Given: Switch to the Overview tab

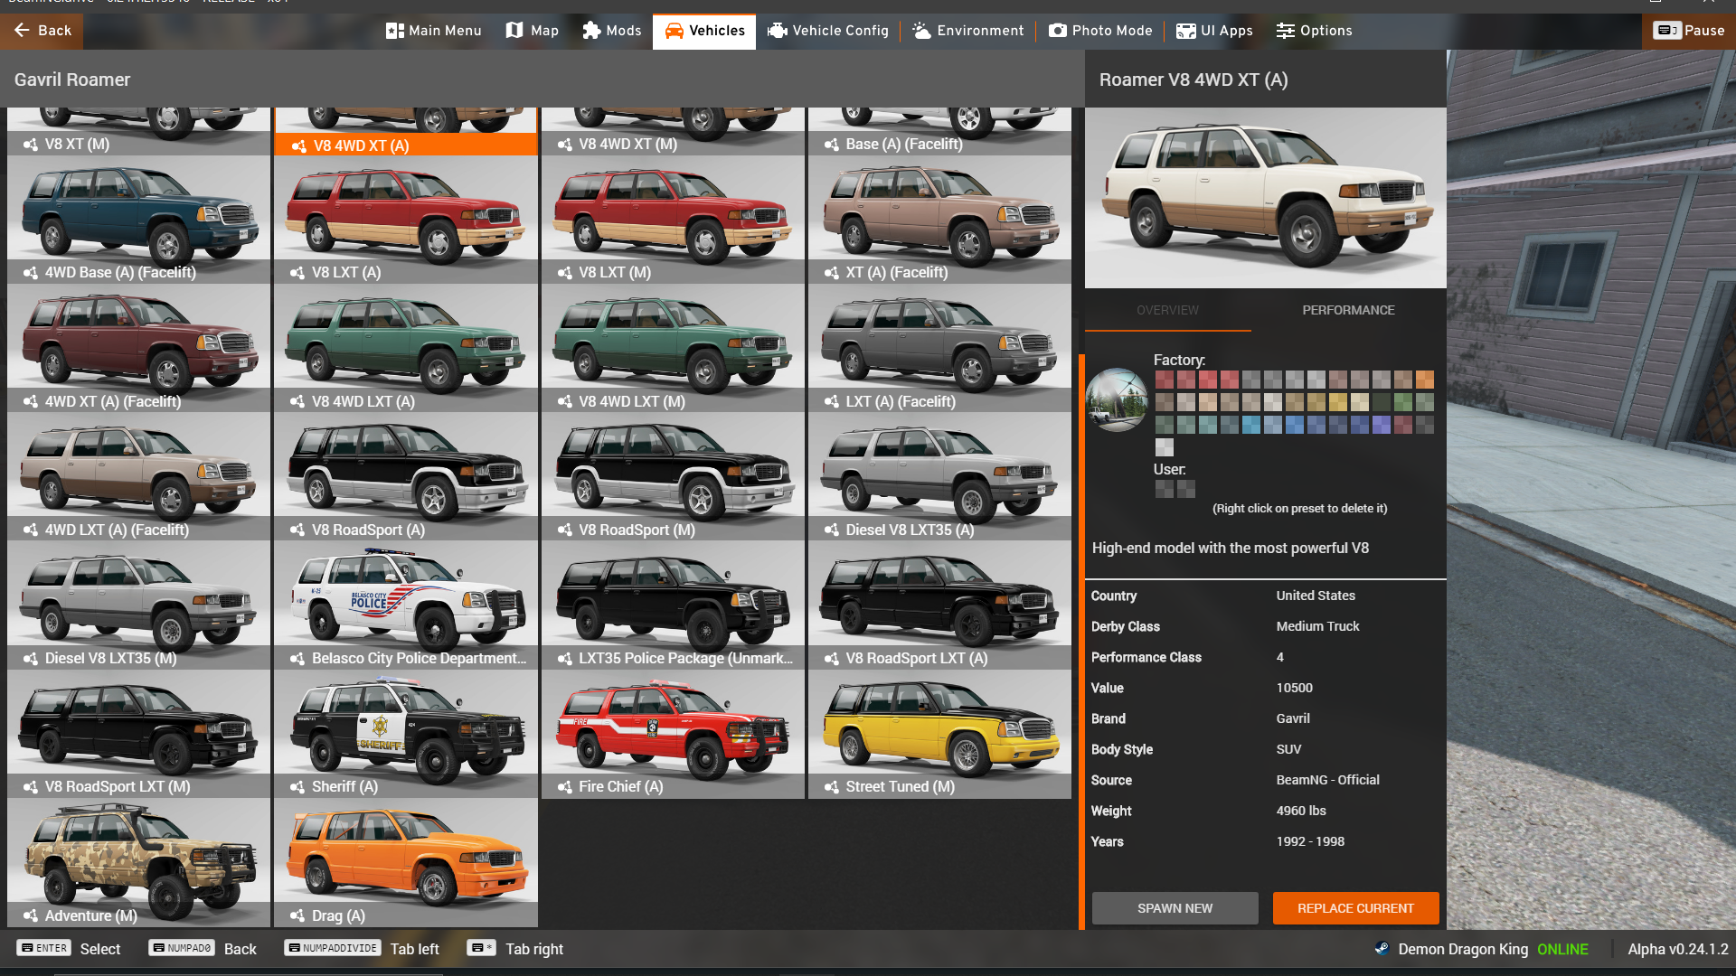Looking at the screenshot, I should [1167, 310].
